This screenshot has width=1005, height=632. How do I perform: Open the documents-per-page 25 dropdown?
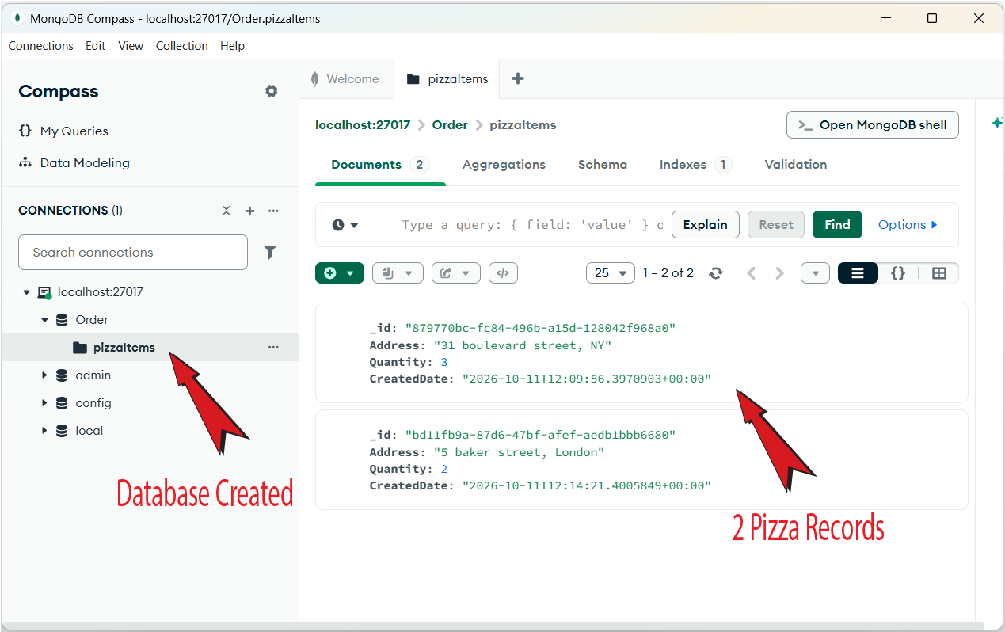[x=611, y=273]
